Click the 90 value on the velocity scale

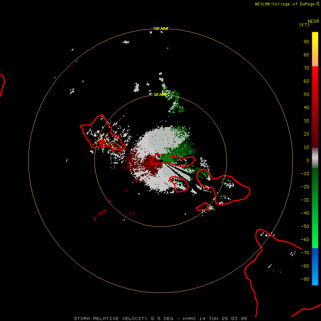[306, 42]
